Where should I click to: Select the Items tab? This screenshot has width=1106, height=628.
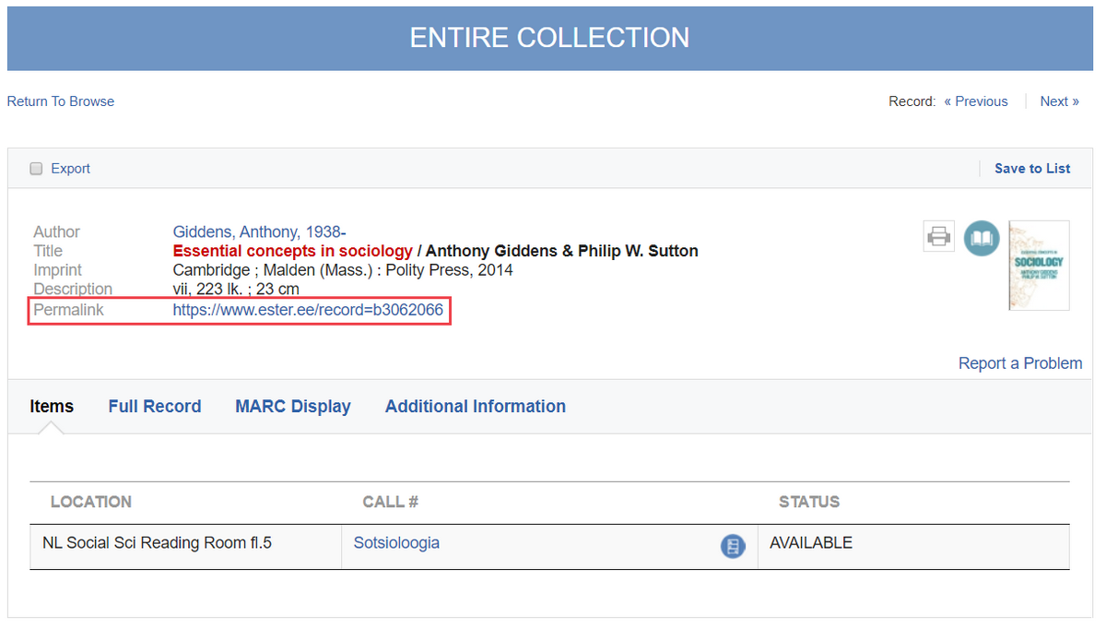pyautogui.click(x=52, y=407)
